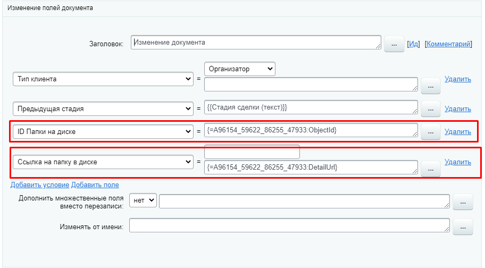Focus the Заголовок text field
The image size is (485, 268).
click(256, 43)
